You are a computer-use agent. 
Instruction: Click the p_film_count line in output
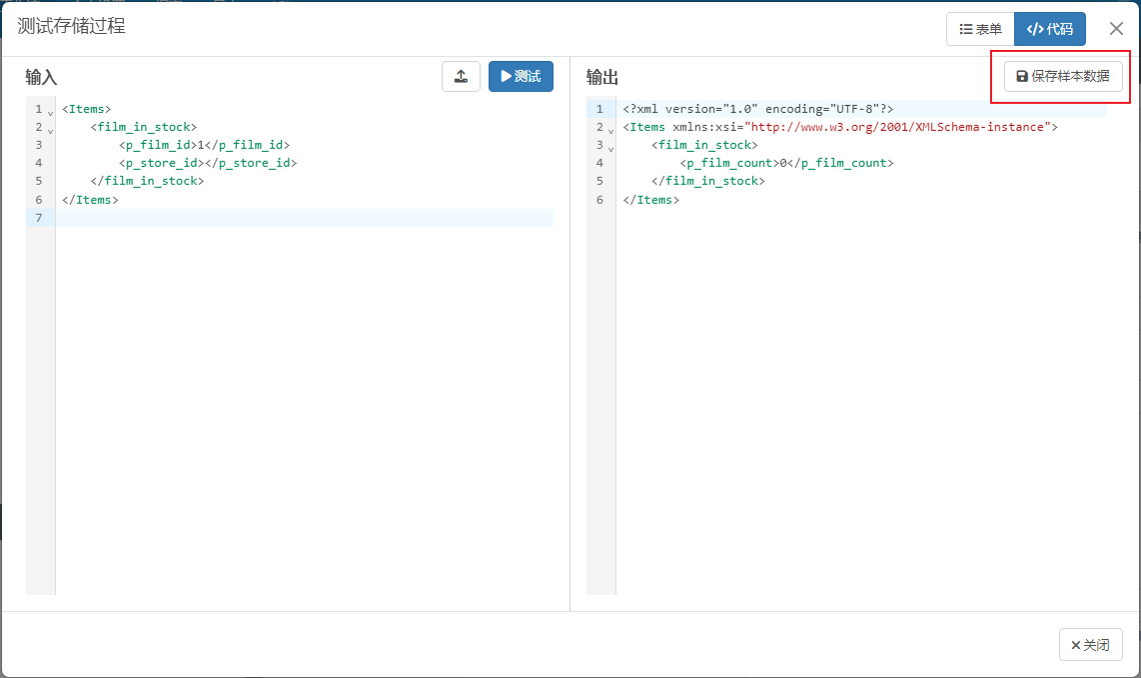(786, 163)
